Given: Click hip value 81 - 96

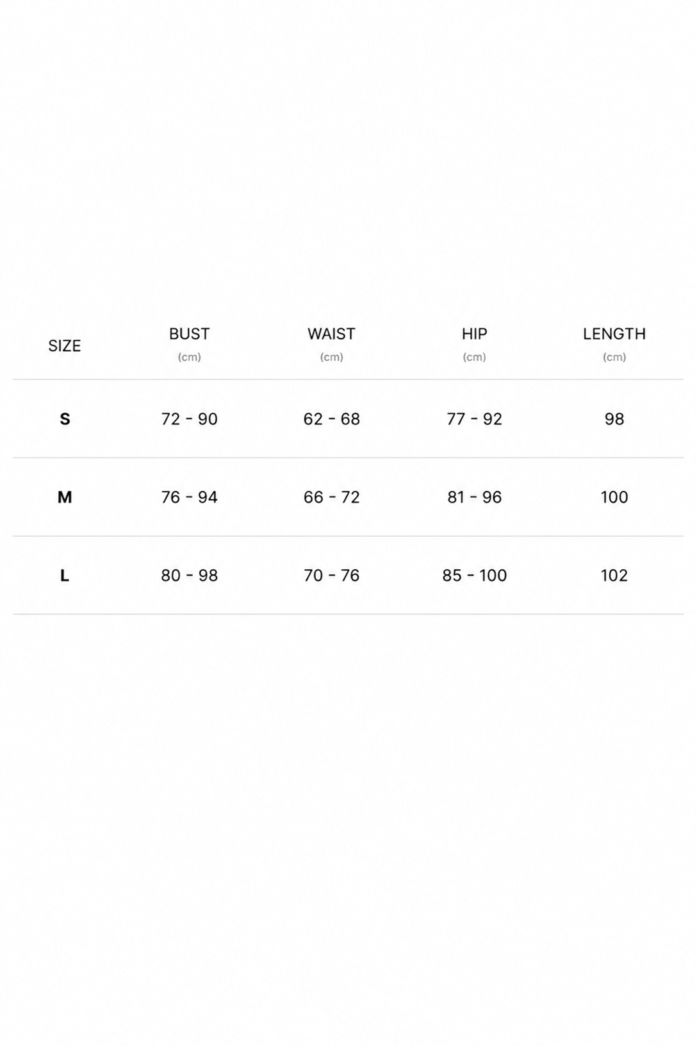Looking at the screenshot, I should tap(475, 497).
